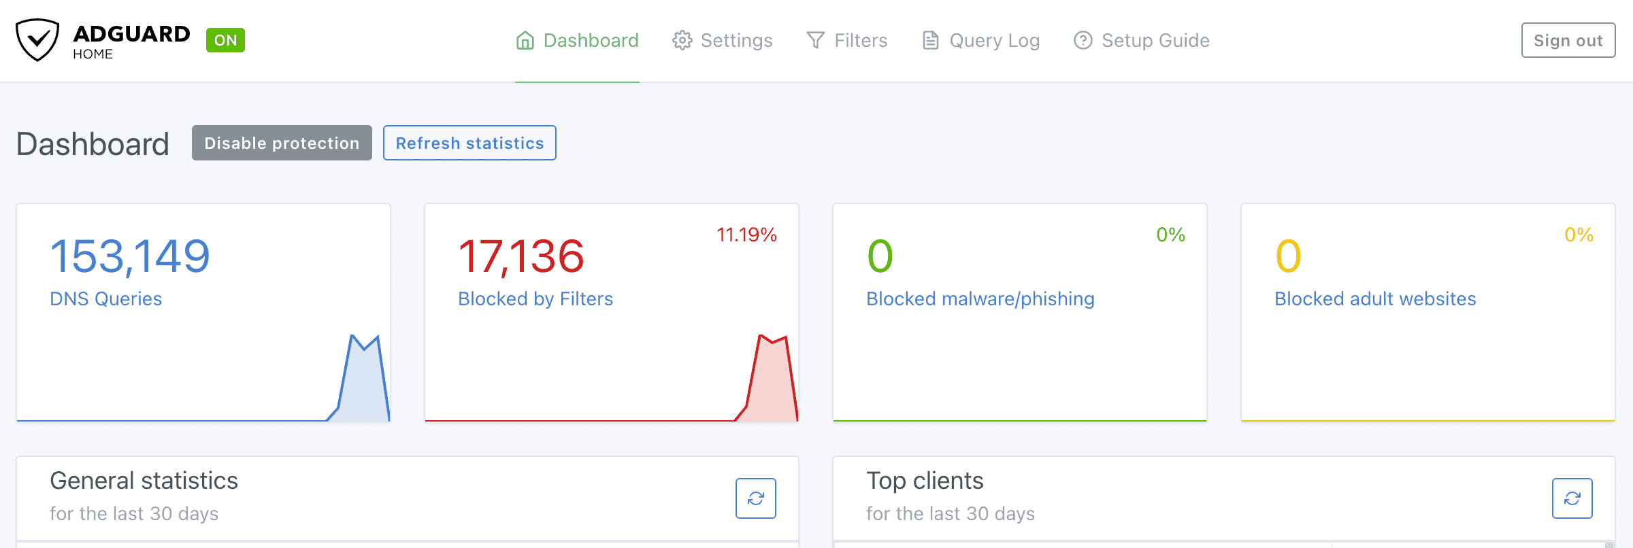Refresh the Top clients panel

click(x=1572, y=498)
